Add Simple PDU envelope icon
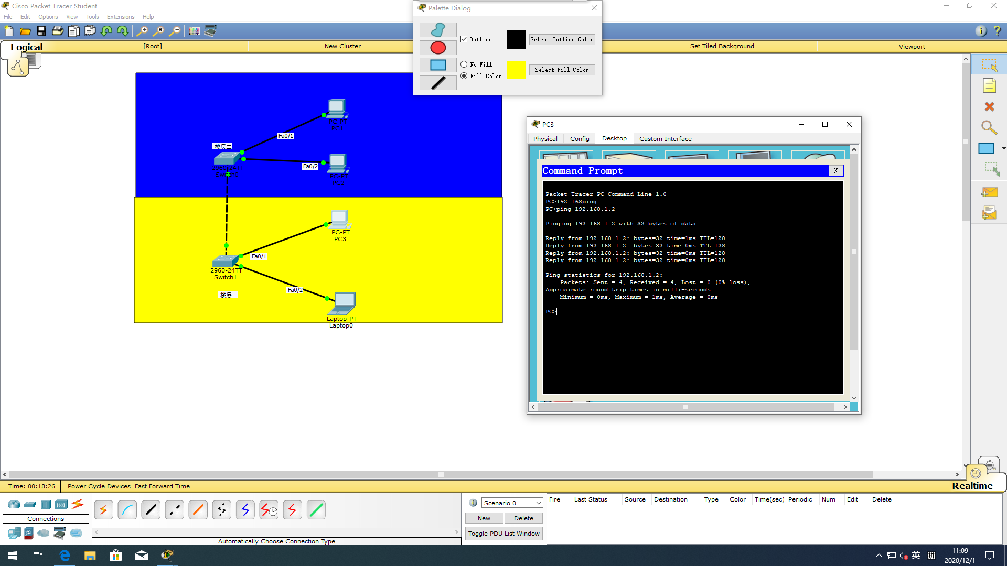 (x=989, y=192)
